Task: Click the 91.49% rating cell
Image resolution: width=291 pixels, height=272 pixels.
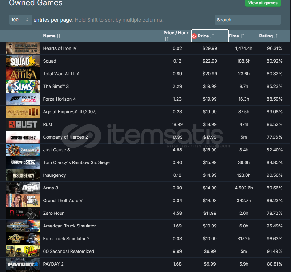Action: (275, 251)
